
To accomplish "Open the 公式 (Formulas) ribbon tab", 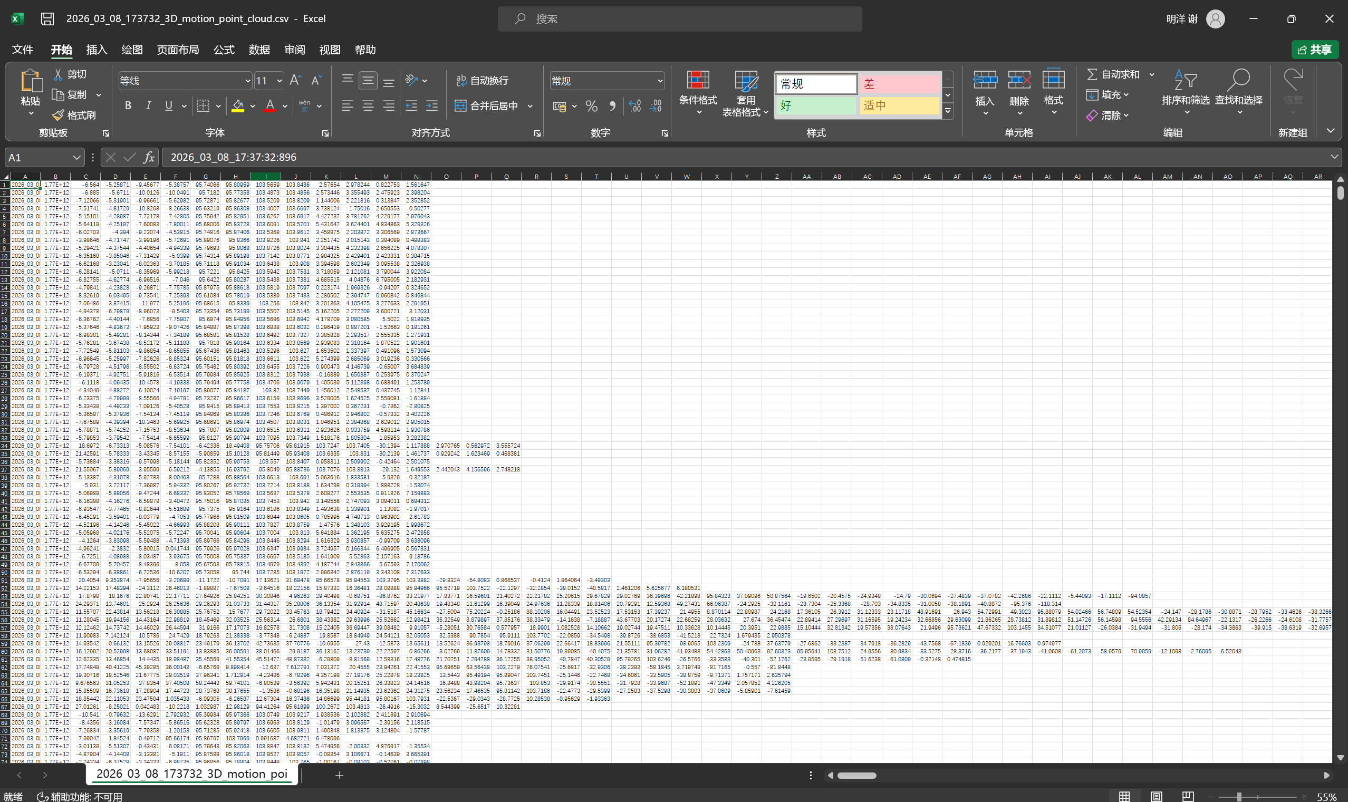I will 224,50.
